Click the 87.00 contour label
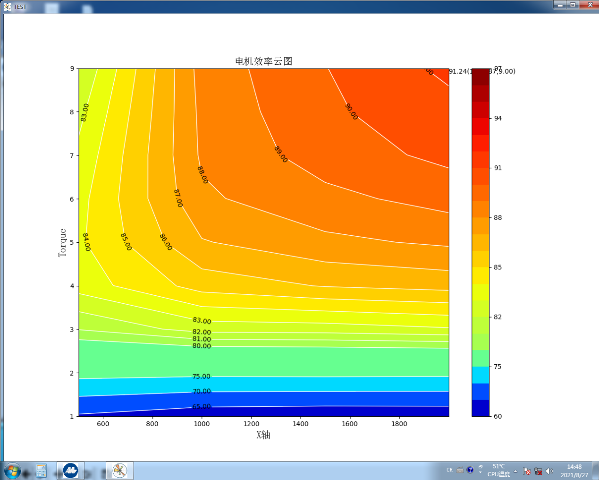Screen dimensions: 599x480 178,198
